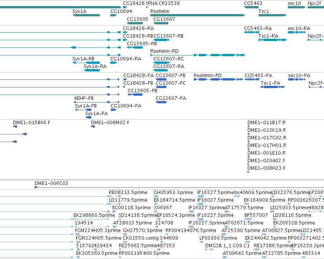Click the Syx1A-RB transcript label
324x259 pixels.
click(x=83, y=59)
